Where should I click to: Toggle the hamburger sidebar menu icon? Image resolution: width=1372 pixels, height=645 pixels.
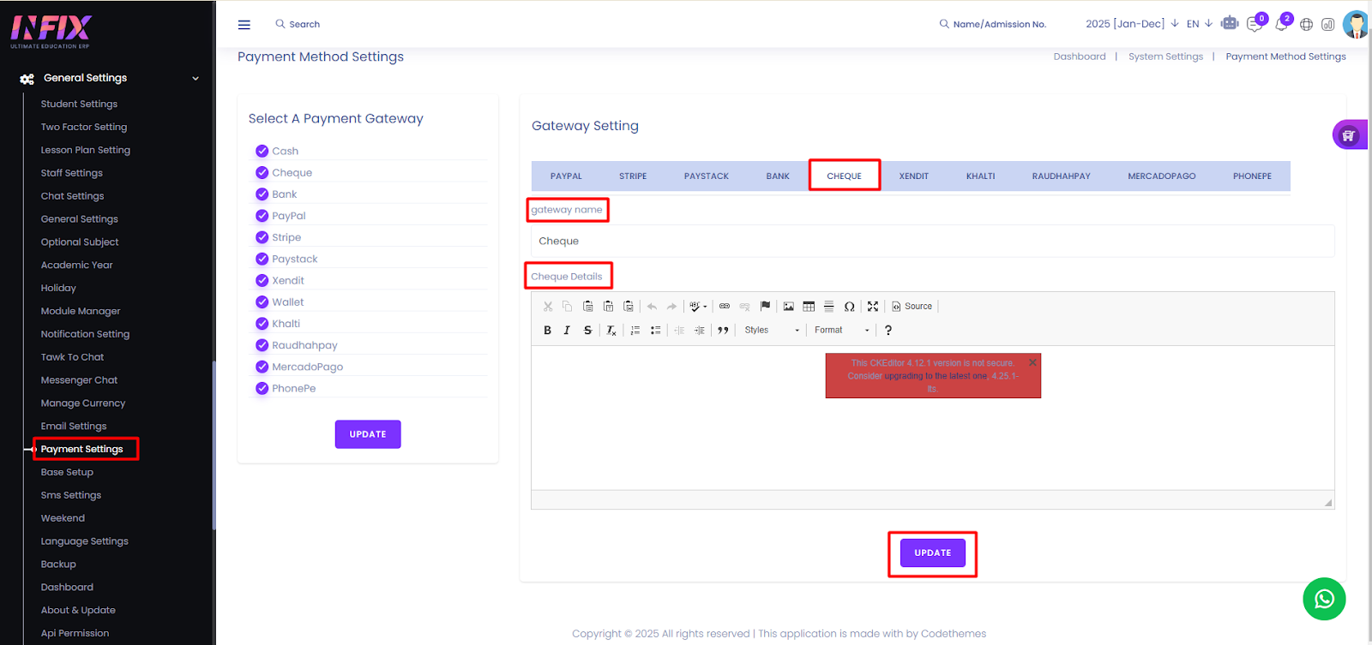pyautogui.click(x=244, y=25)
